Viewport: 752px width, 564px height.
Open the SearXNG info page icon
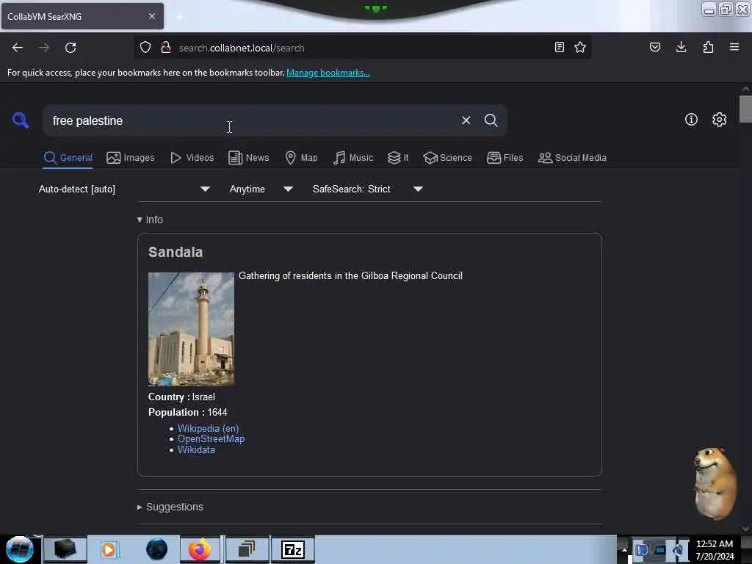coord(691,120)
